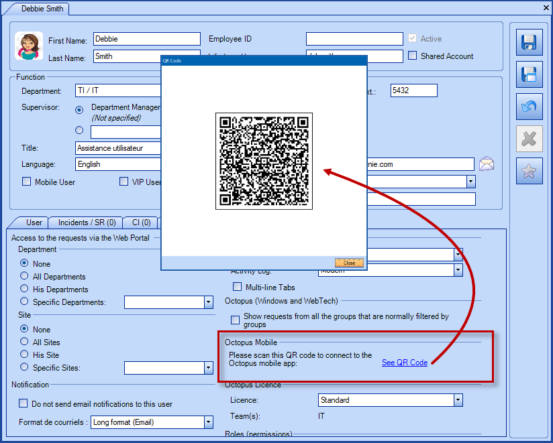Switch to Incidents / SR (0) tab
This screenshot has height=443, width=553.
tap(87, 223)
